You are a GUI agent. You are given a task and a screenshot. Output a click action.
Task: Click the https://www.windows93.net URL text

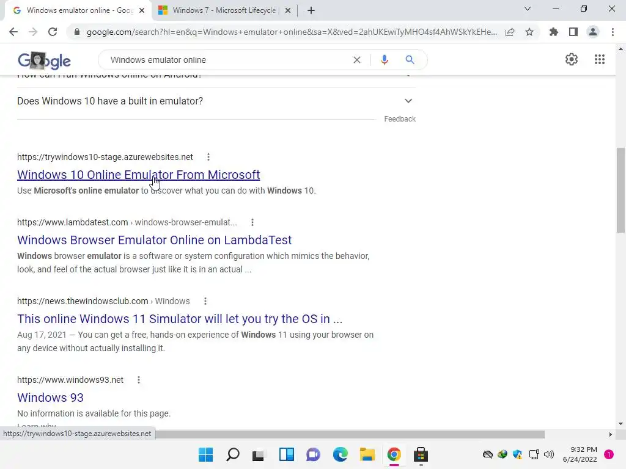(x=70, y=380)
